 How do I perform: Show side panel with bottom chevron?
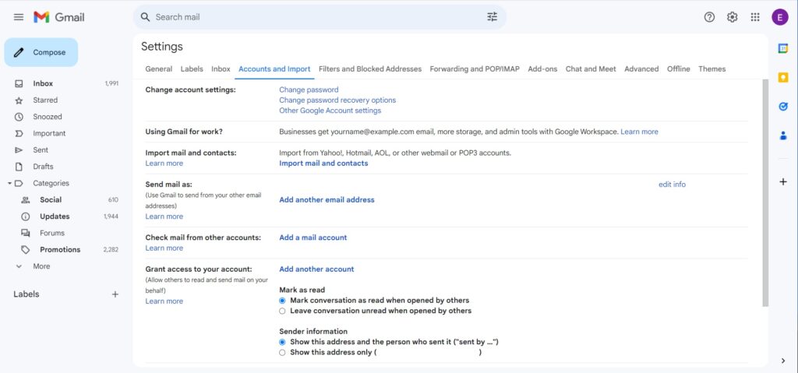pos(783,361)
